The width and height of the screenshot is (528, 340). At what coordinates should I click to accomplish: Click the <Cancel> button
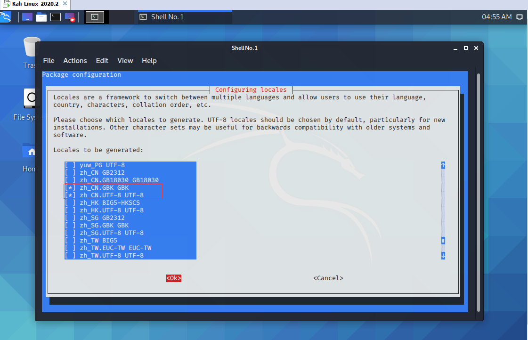pyautogui.click(x=328, y=278)
